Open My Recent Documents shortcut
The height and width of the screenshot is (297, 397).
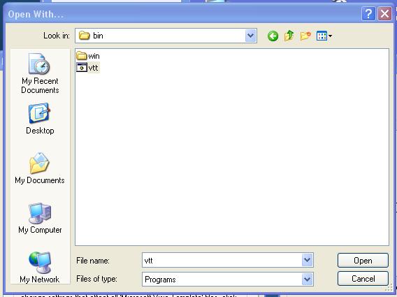[40, 73]
